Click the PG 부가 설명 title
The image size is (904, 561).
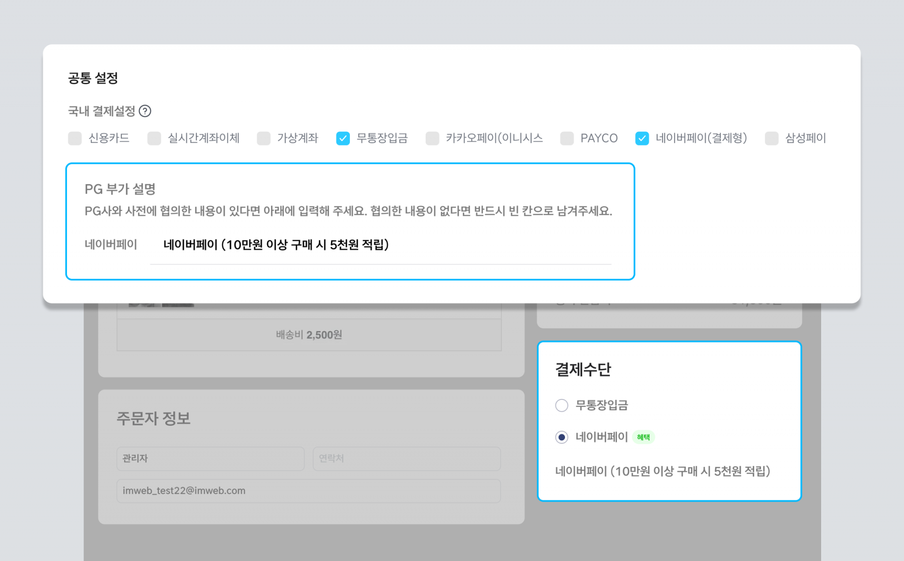(x=120, y=189)
